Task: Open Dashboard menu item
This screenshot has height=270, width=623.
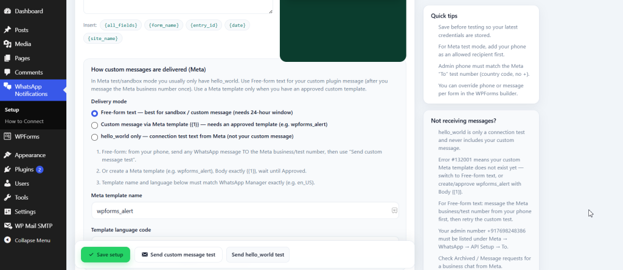Action: tap(33, 11)
